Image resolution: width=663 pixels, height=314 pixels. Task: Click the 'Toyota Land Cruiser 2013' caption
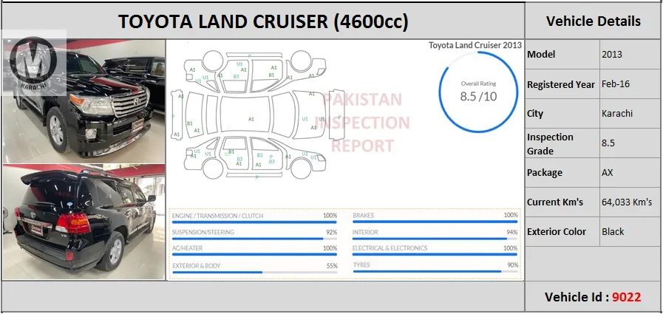(x=475, y=45)
